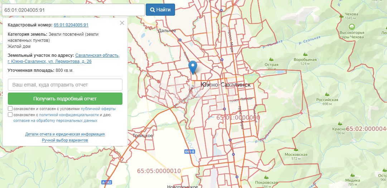
Task: Open the cadastral number 65:01:0204005:91 link
Action: (x=71, y=25)
